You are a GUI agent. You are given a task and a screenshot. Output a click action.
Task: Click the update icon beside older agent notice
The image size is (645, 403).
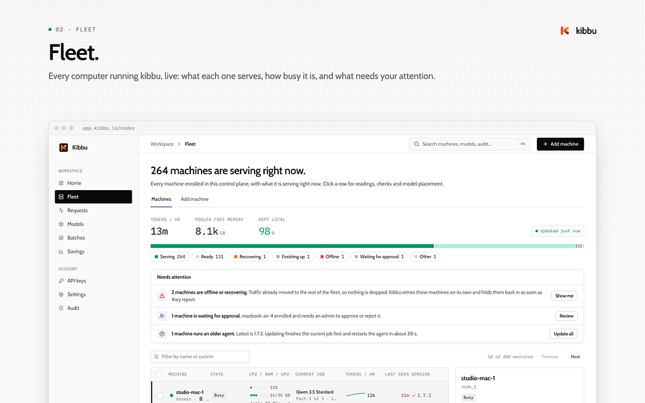coord(162,334)
